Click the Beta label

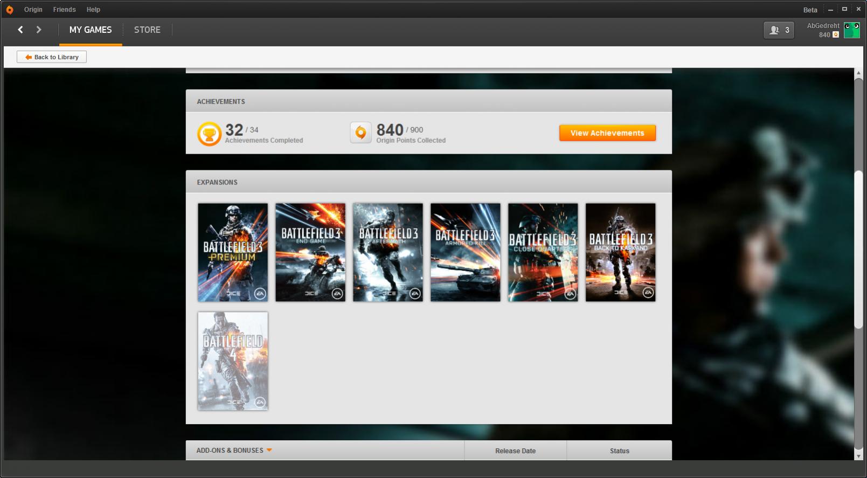click(x=810, y=10)
